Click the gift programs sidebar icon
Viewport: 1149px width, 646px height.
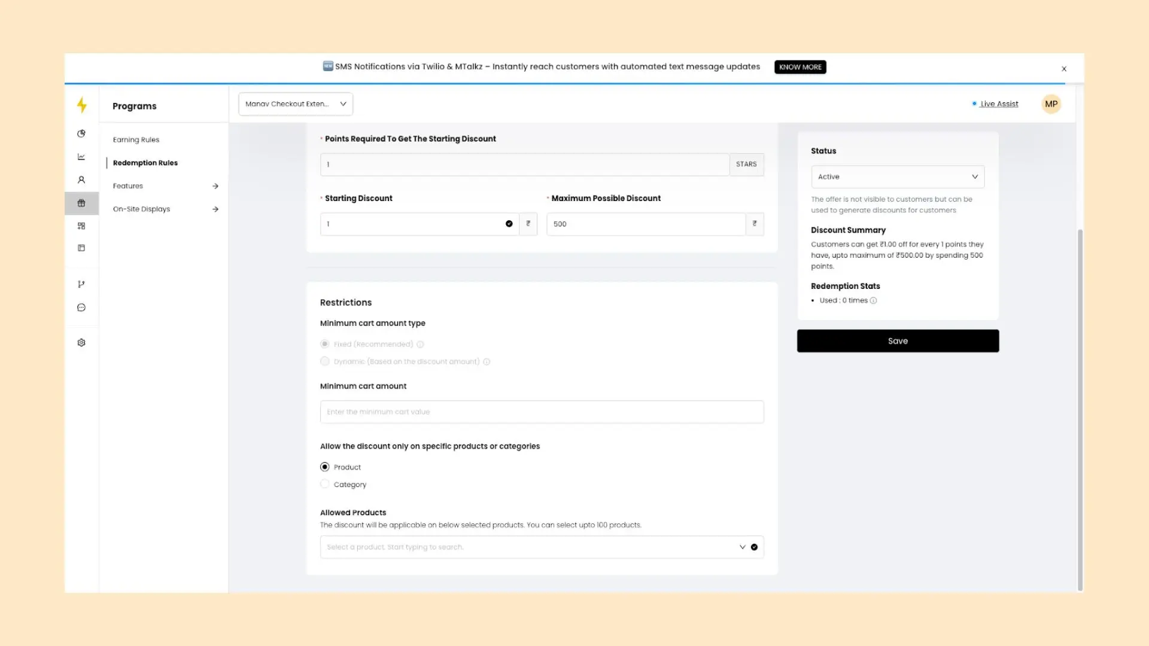pyautogui.click(x=81, y=203)
